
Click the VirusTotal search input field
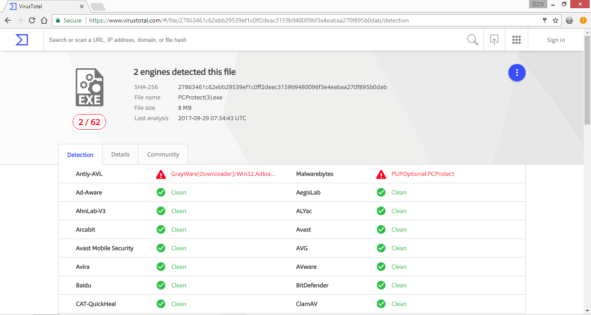click(251, 40)
